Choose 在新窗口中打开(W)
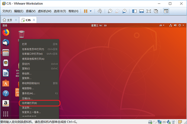 click(39, 54)
